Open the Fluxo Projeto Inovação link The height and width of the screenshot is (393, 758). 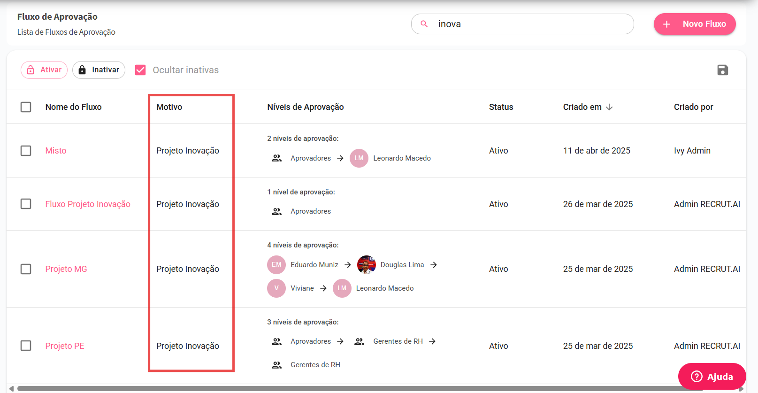(x=88, y=204)
